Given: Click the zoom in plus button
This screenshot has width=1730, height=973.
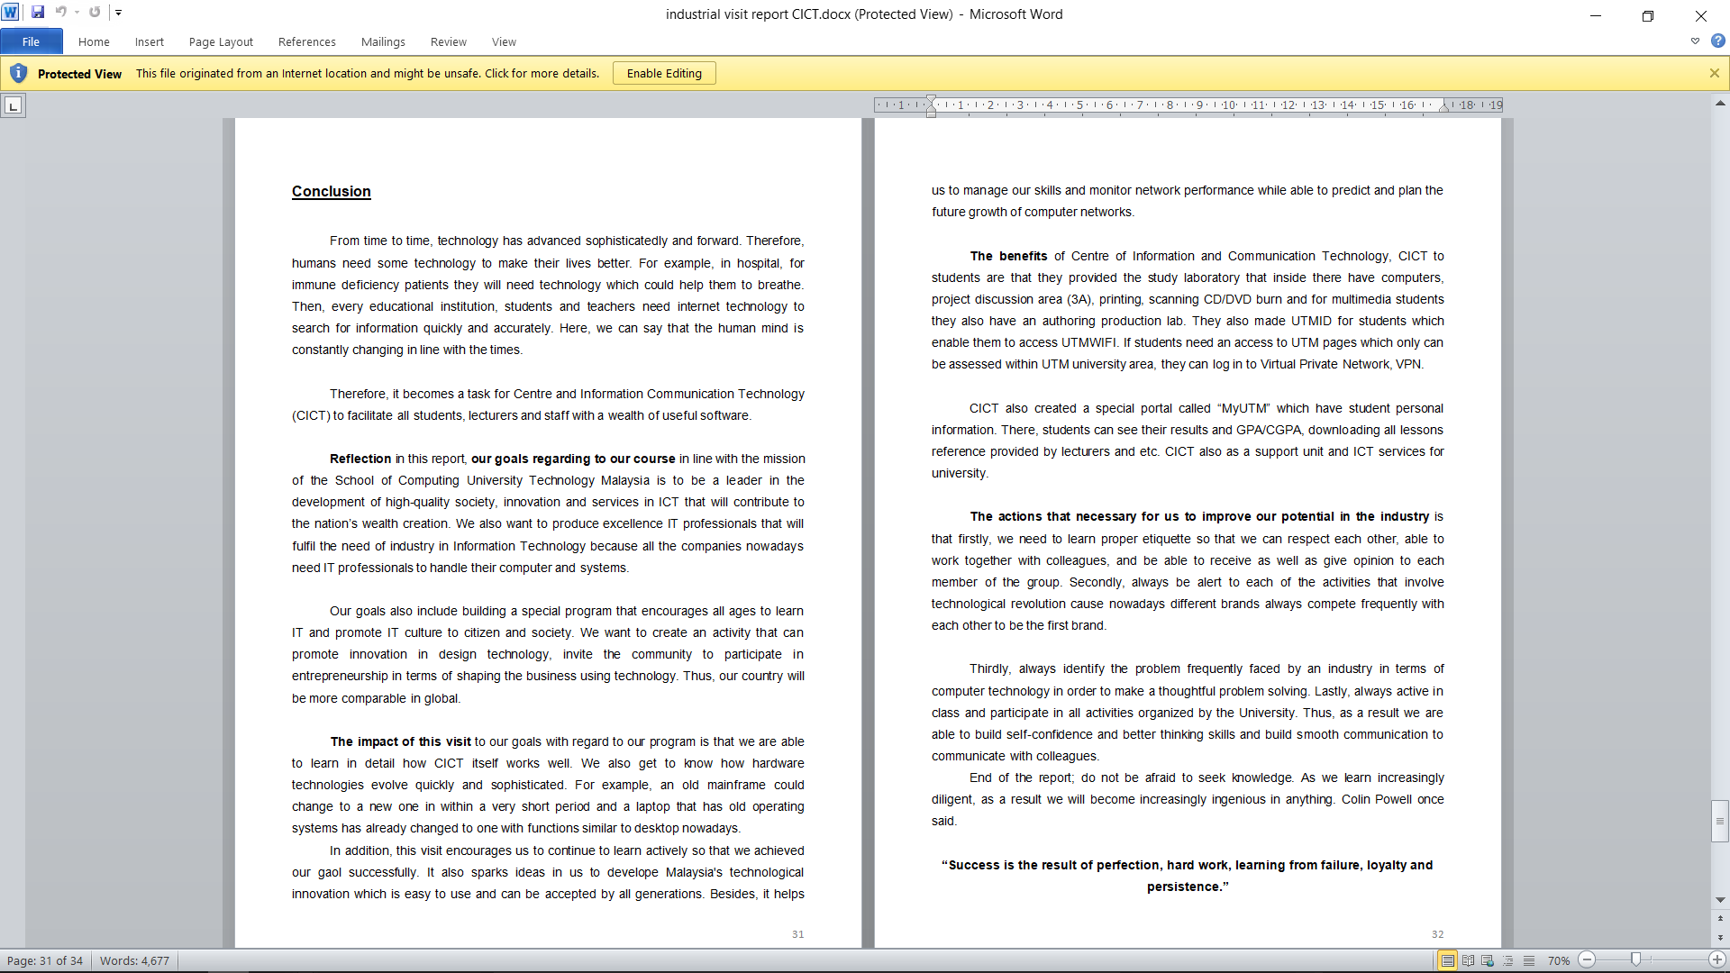Looking at the screenshot, I should (1716, 960).
